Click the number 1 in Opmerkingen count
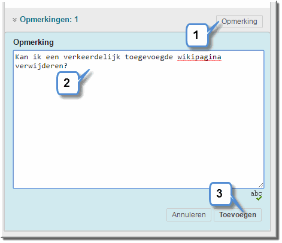 tap(76, 19)
